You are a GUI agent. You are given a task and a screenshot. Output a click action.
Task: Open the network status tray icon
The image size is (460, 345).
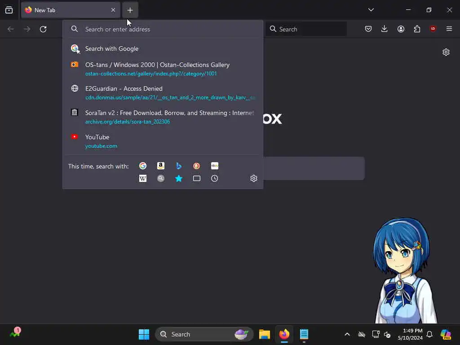(x=376, y=334)
